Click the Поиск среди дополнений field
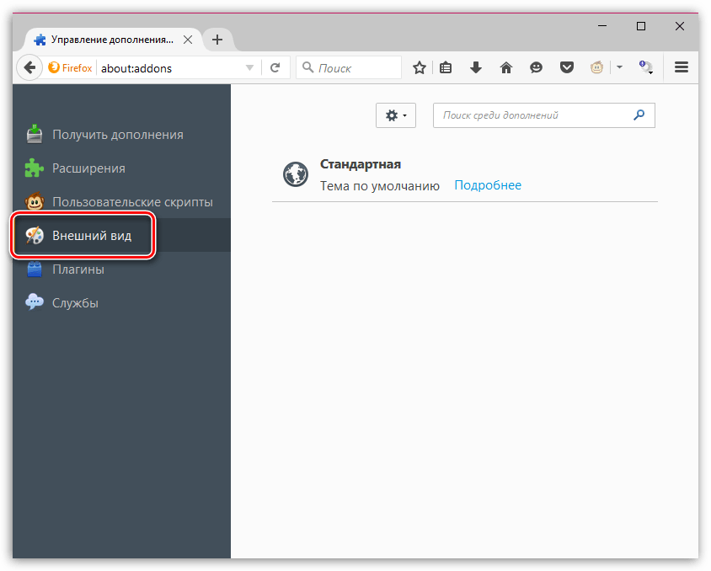The height and width of the screenshot is (571, 711). [x=543, y=115]
